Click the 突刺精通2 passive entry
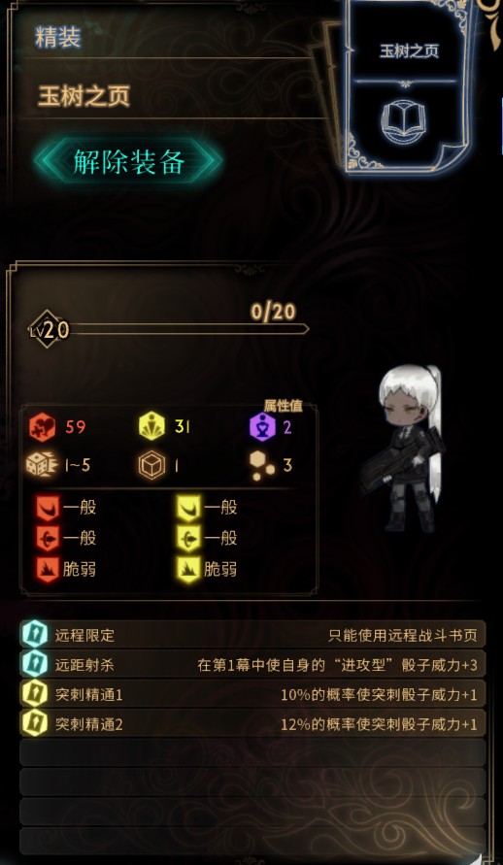 (252, 724)
